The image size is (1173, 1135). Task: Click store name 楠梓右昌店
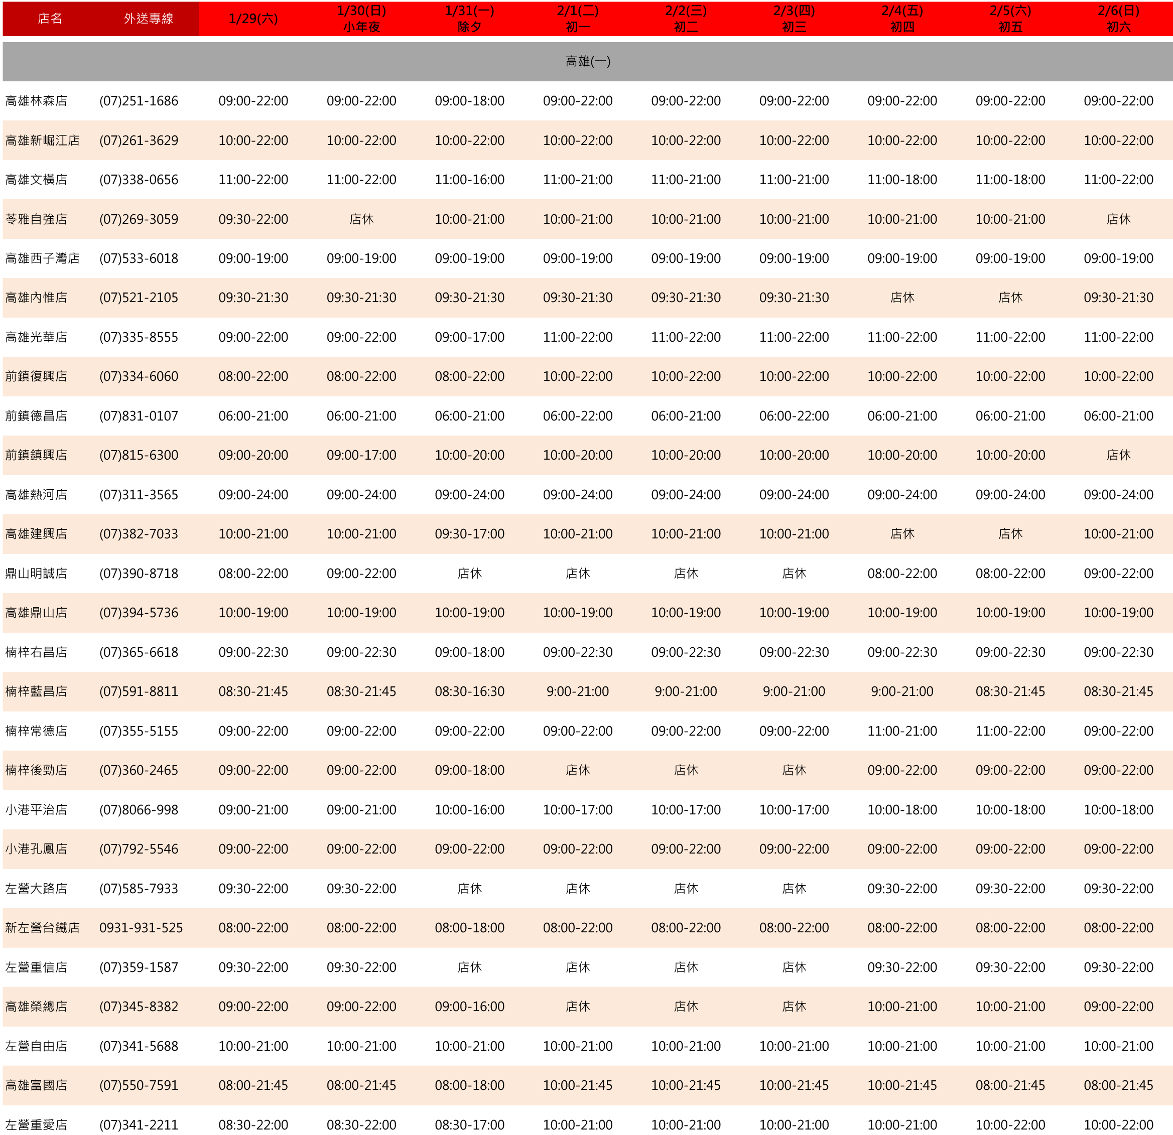pos(37,652)
